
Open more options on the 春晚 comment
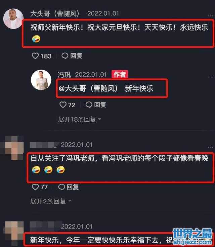click(x=210, y=147)
